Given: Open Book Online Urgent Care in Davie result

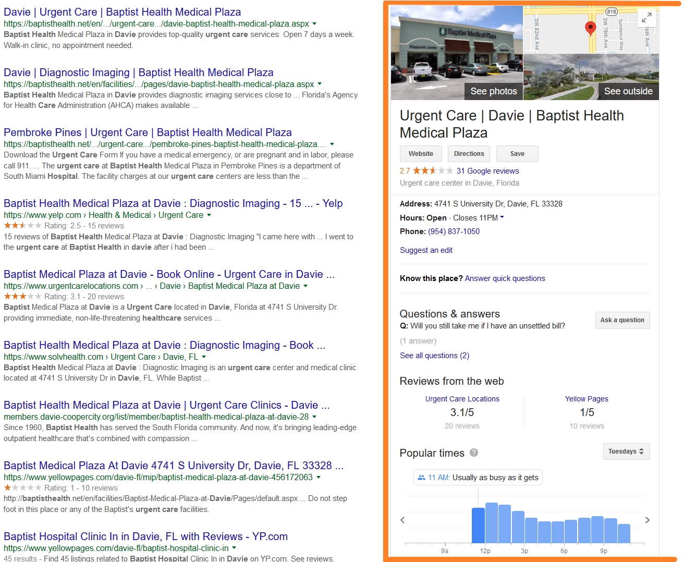Looking at the screenshot, I should 169,274.
